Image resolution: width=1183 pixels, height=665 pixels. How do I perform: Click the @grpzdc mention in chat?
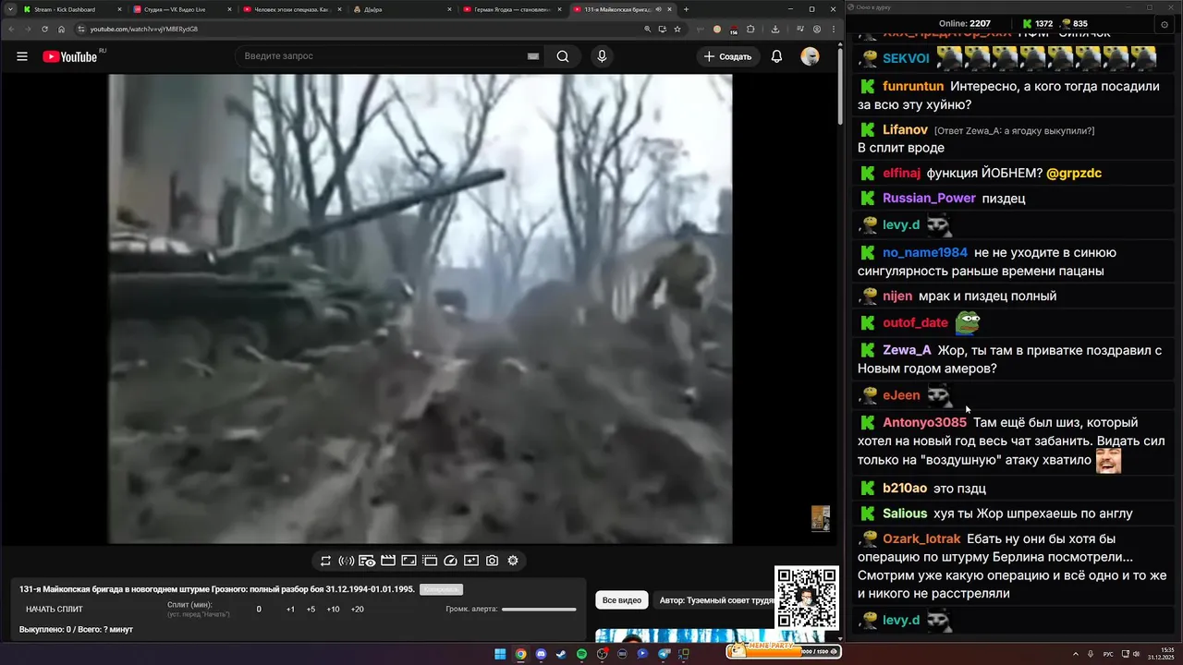point(1074,173)
